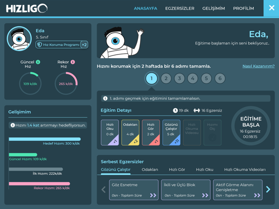This screenshot has width=279, height=209.
Task: Select step 1 circle
Action: tap(152, 78)
